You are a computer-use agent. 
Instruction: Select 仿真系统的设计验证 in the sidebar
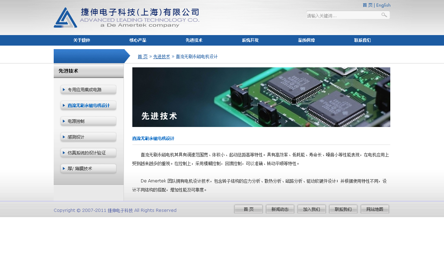[x=88, y=153]
